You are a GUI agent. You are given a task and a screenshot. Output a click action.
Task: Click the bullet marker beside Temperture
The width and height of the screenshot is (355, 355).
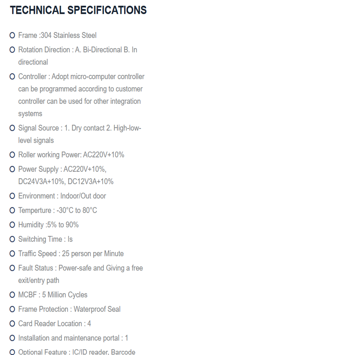click(12, 210)
